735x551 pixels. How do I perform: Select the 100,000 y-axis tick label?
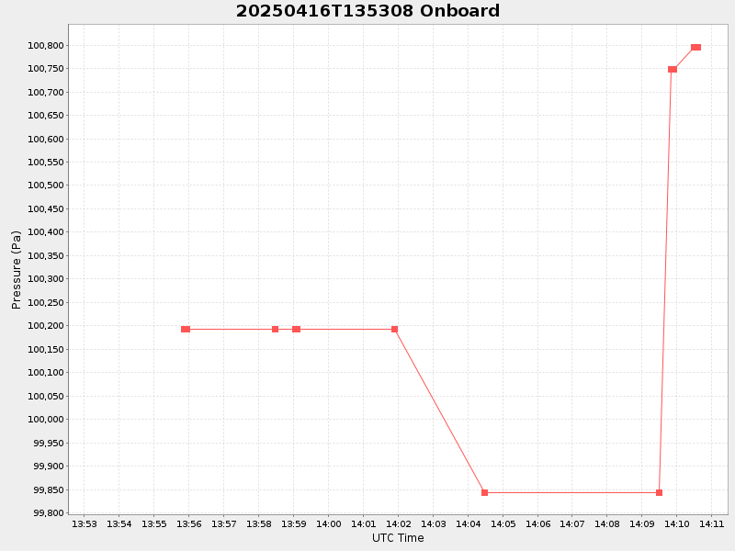(x=45, y=420)
